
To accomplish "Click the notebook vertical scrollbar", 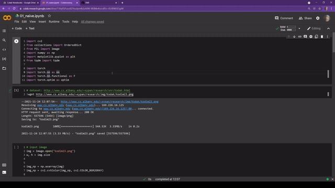I will coord(333,43).
